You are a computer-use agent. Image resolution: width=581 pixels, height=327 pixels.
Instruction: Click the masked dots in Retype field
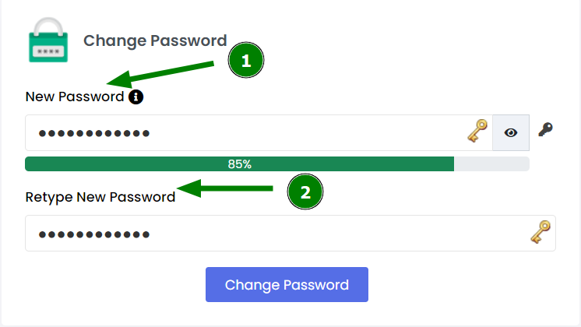pos(94,234)
